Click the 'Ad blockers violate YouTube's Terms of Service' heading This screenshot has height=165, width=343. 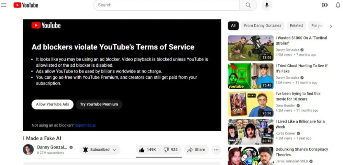click(113, 47)
